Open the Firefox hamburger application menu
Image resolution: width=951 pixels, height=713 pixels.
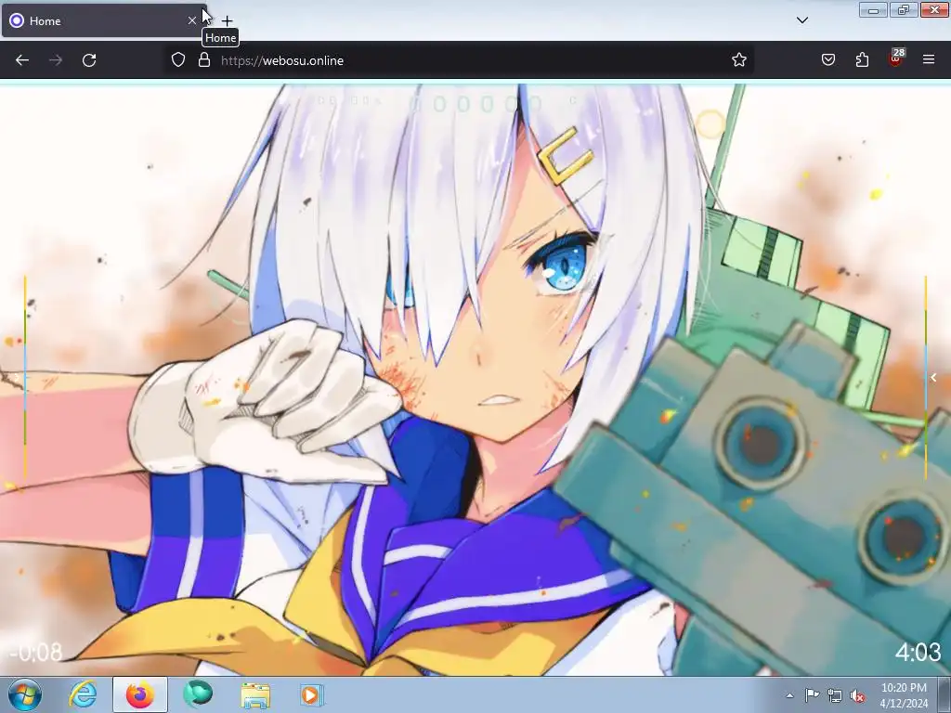tap(929, 60)
